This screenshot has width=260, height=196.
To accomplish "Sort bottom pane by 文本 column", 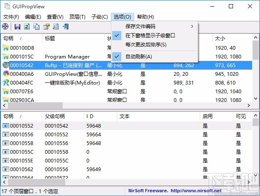I will click(x=158, y=116).
